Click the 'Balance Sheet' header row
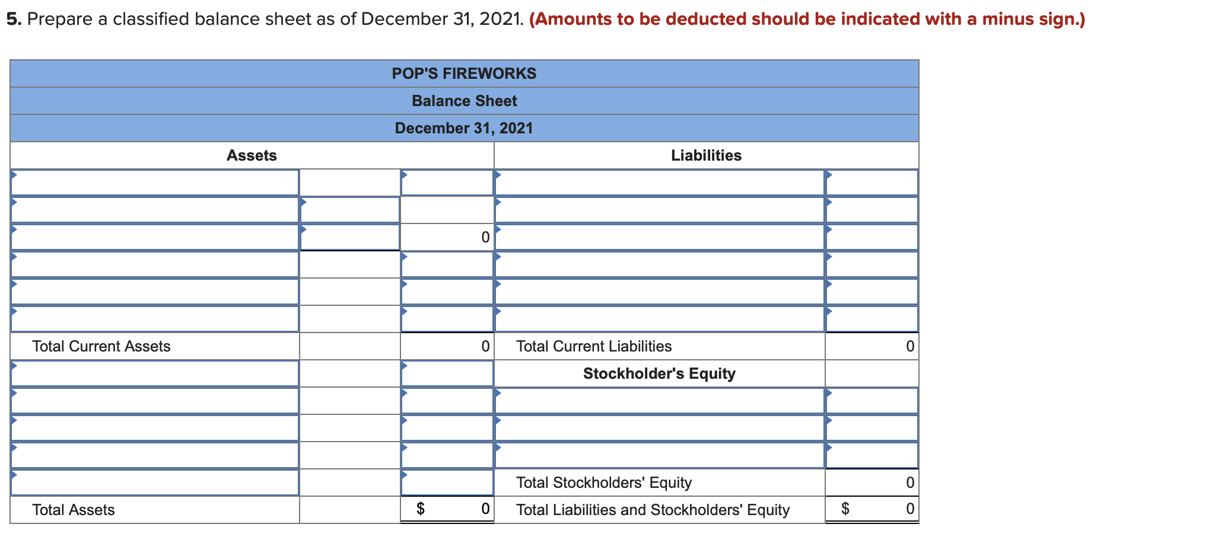This screenshot has height=556, width=1215. tap(465, 101)
